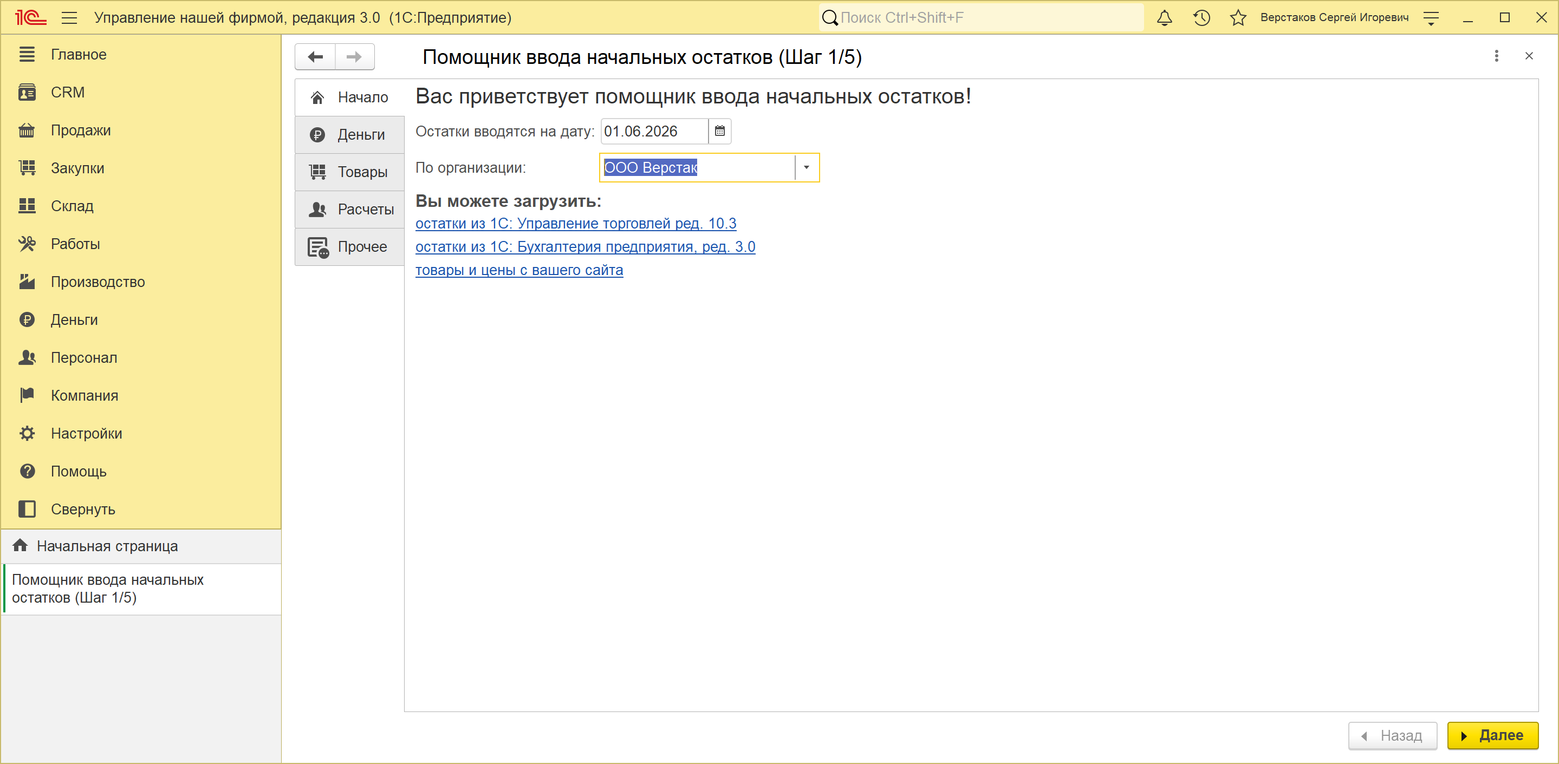Viewport: 1559px width, 764px height.
Task: Select the Товары wizard step
Action: click(x=350, y=172)
